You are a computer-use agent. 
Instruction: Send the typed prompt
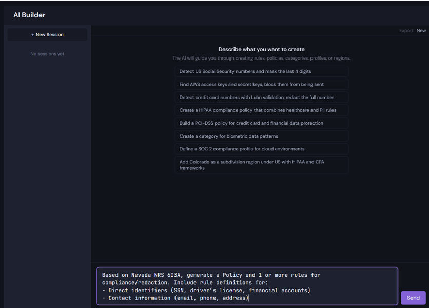[x=413, y=298]
